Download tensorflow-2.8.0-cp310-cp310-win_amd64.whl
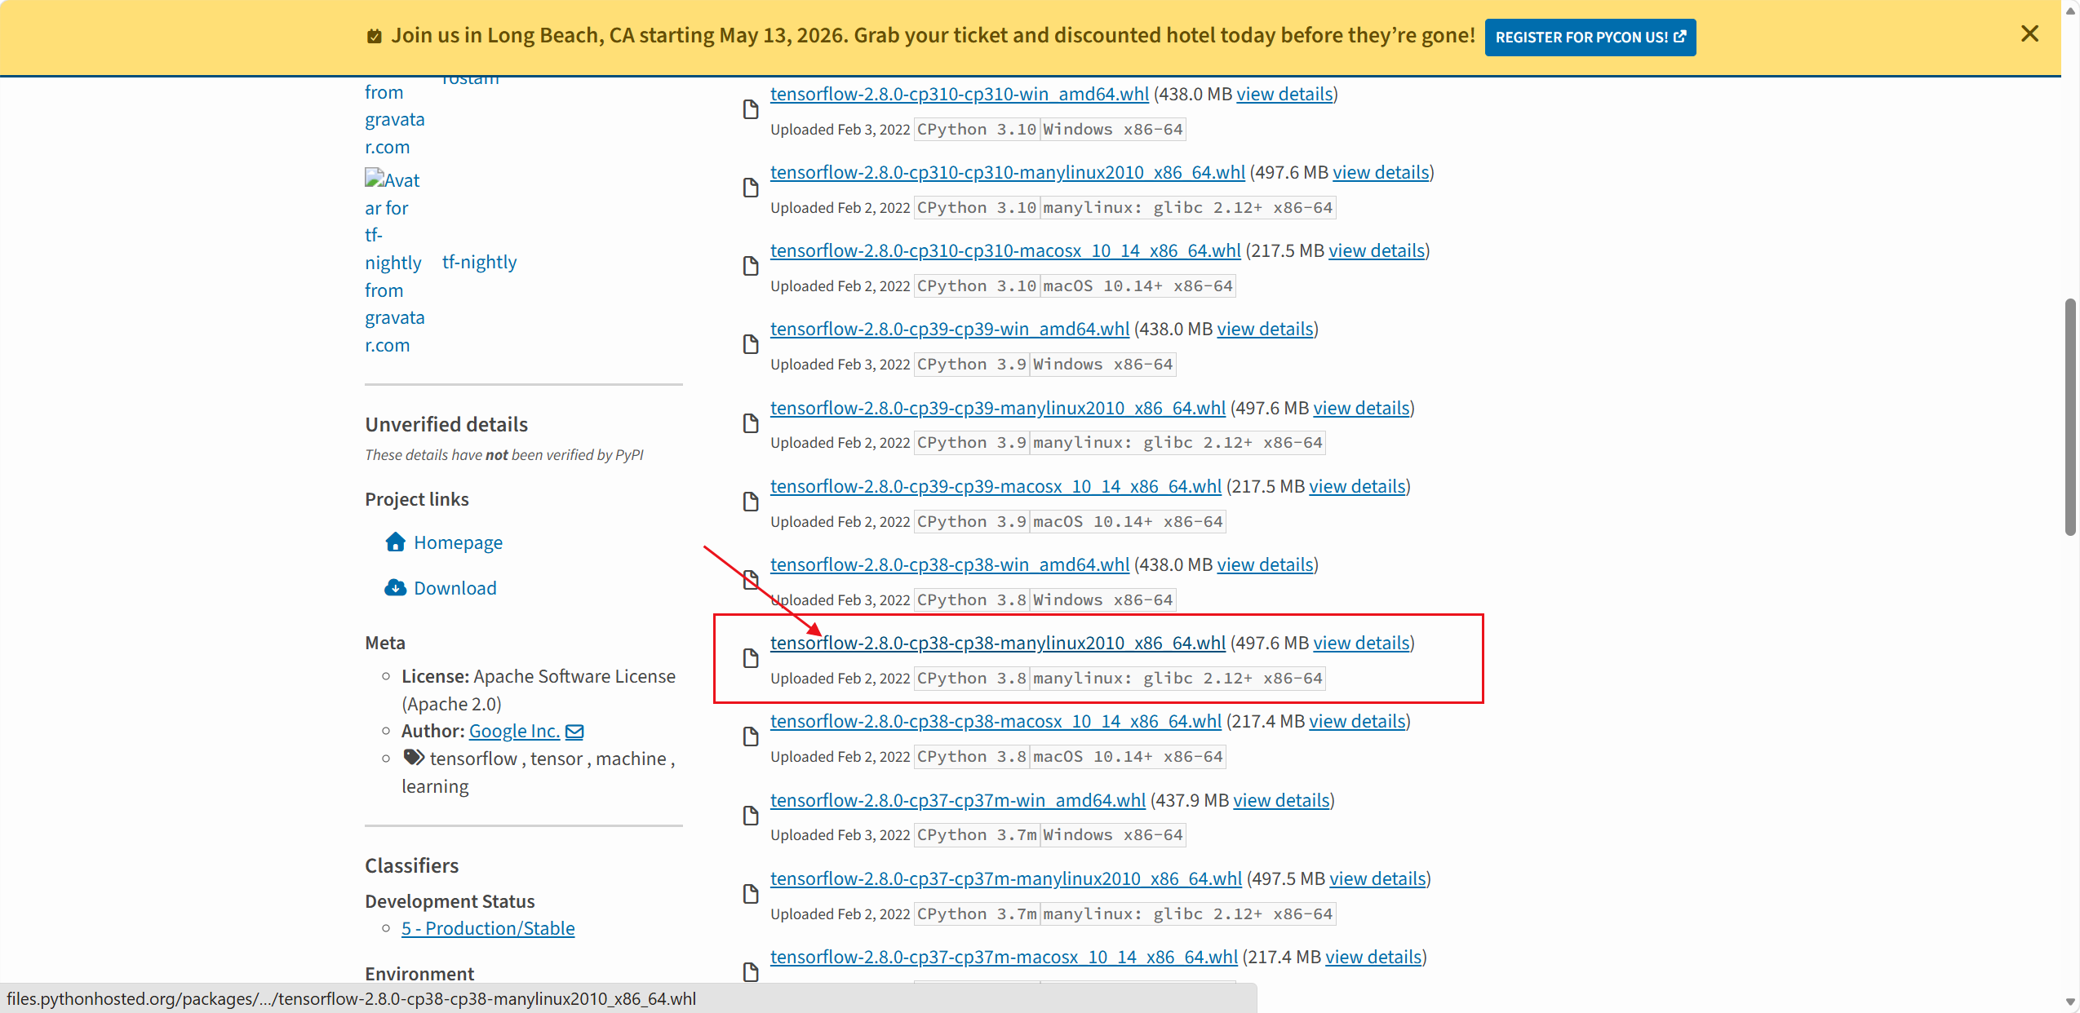The width and height of the screenshot is (2080, 1013). [959, 94]
